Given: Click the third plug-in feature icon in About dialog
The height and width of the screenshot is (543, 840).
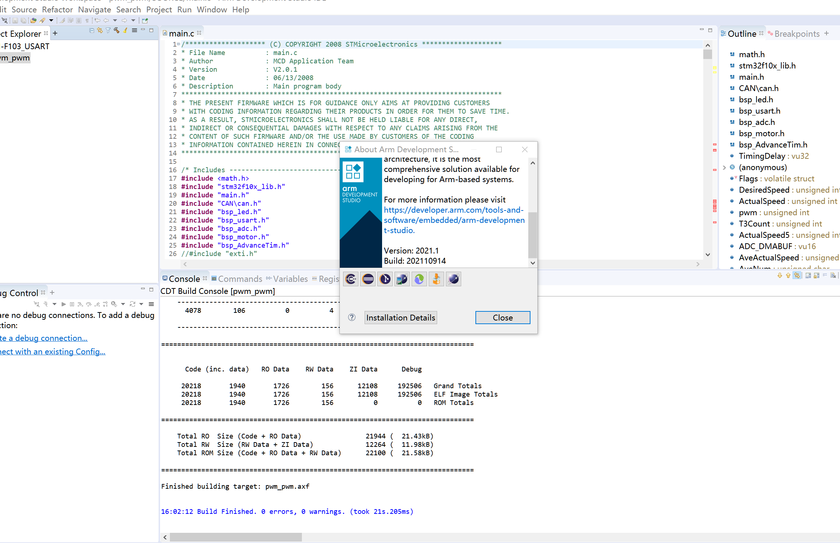Looking at the screenshot, I should 385,279.
